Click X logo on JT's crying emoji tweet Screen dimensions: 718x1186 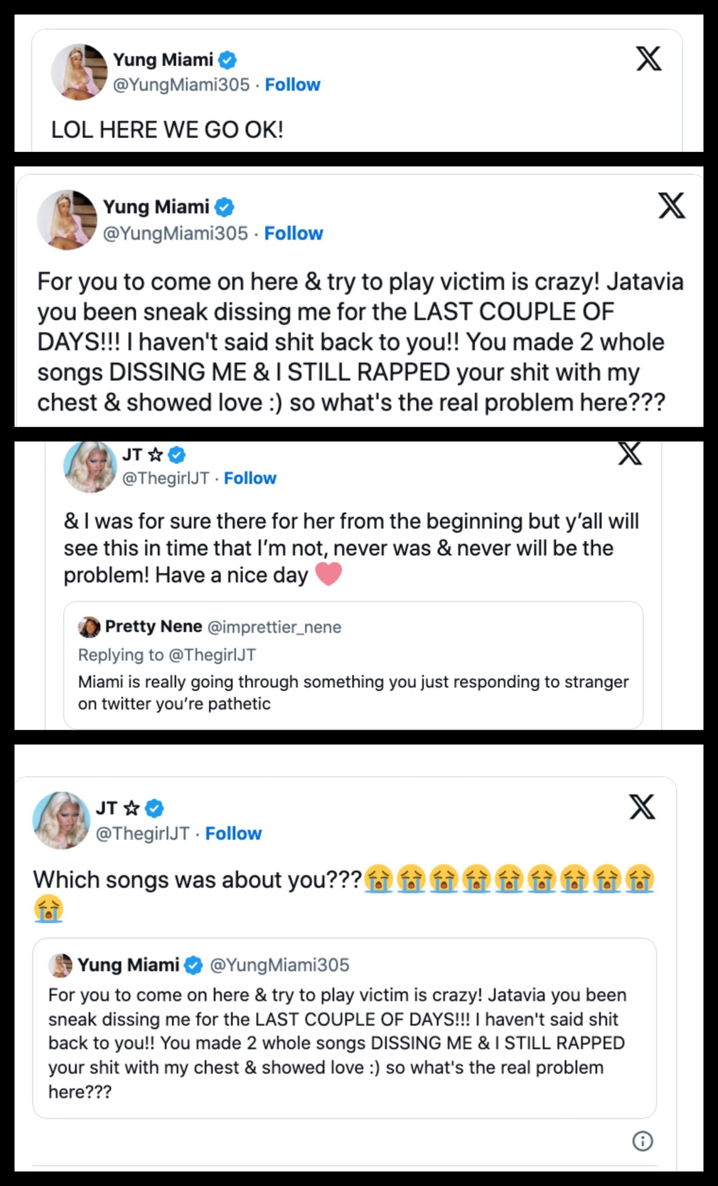pos(642,807)
